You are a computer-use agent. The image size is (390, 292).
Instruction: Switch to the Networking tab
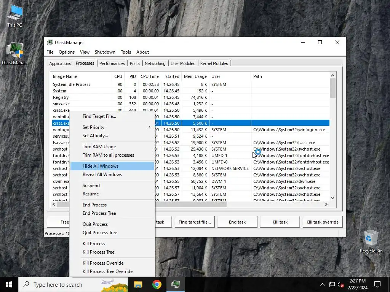tap(155, 63)
